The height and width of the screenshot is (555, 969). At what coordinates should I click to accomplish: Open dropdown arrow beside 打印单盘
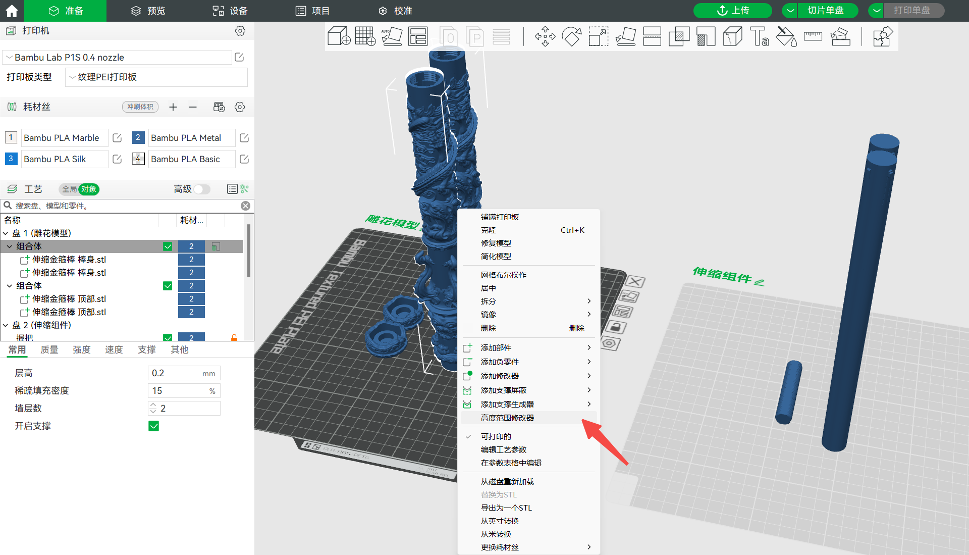(877, 11)
